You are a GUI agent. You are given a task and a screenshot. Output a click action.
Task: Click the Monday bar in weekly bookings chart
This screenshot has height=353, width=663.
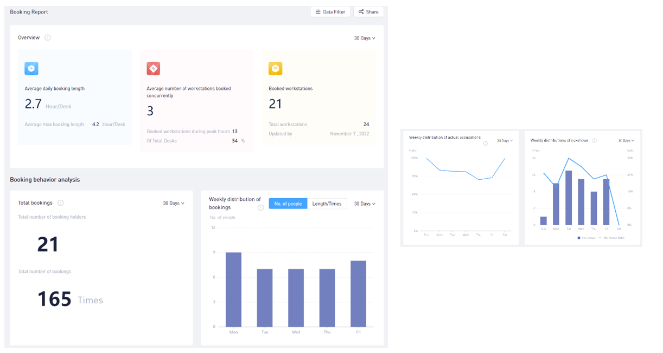(233, 290)
